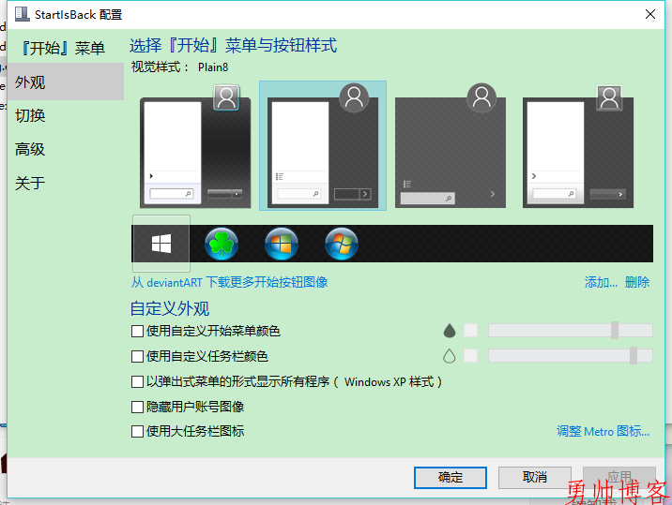Check the Windows XP 样式 popup menu option
This screenshot has height=505, width=672.
click(138, 382)
